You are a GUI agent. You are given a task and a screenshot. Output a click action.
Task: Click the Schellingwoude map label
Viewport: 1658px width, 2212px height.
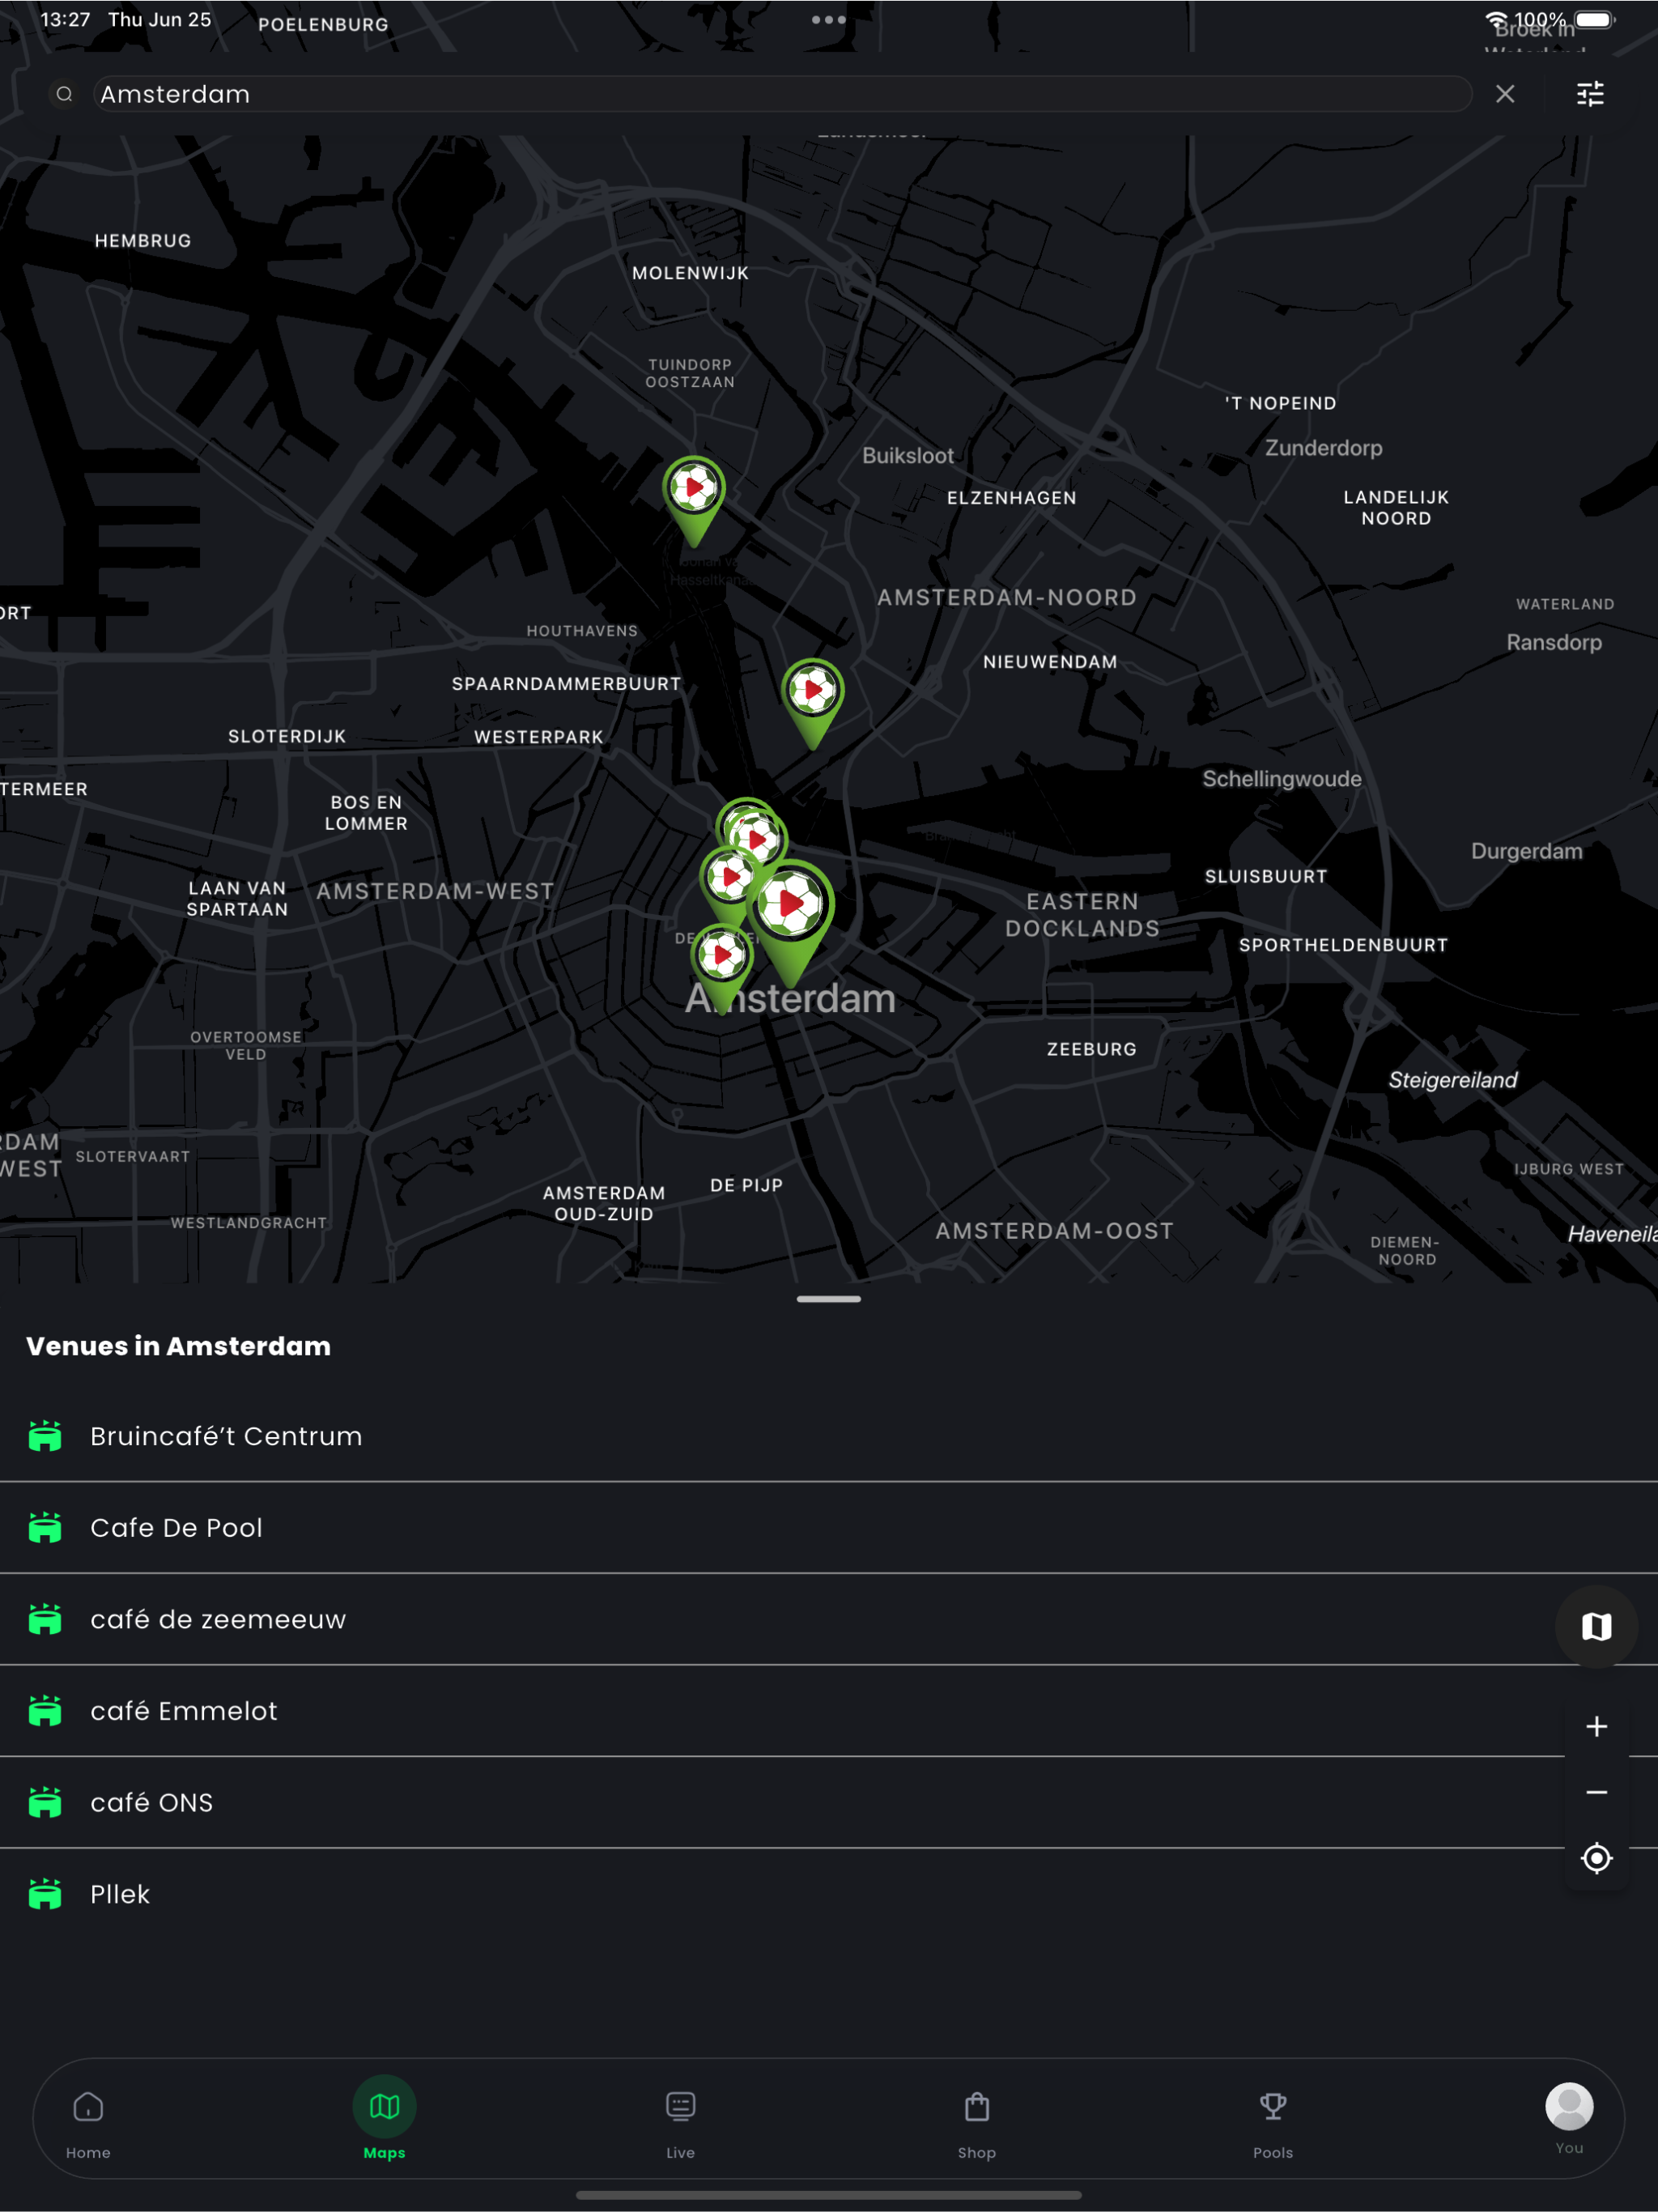[x=1282, y=779]
